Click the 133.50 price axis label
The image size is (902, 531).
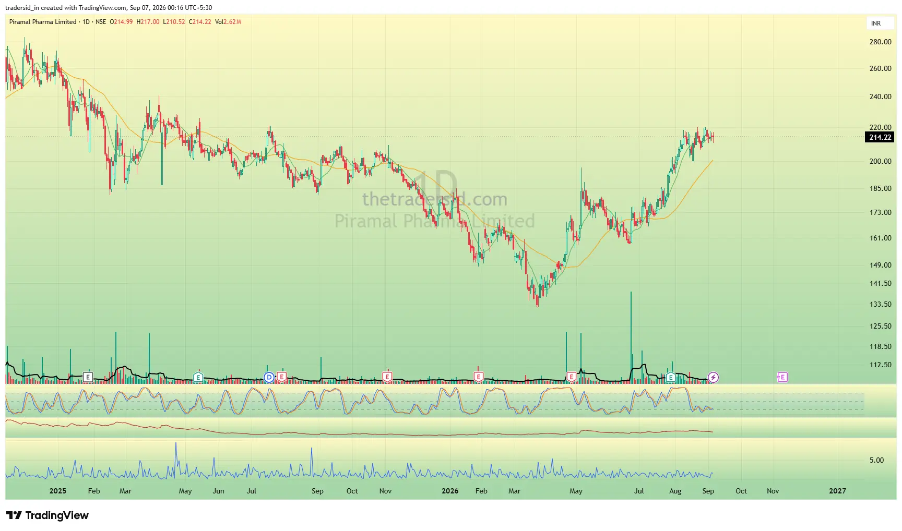(880, 304)
